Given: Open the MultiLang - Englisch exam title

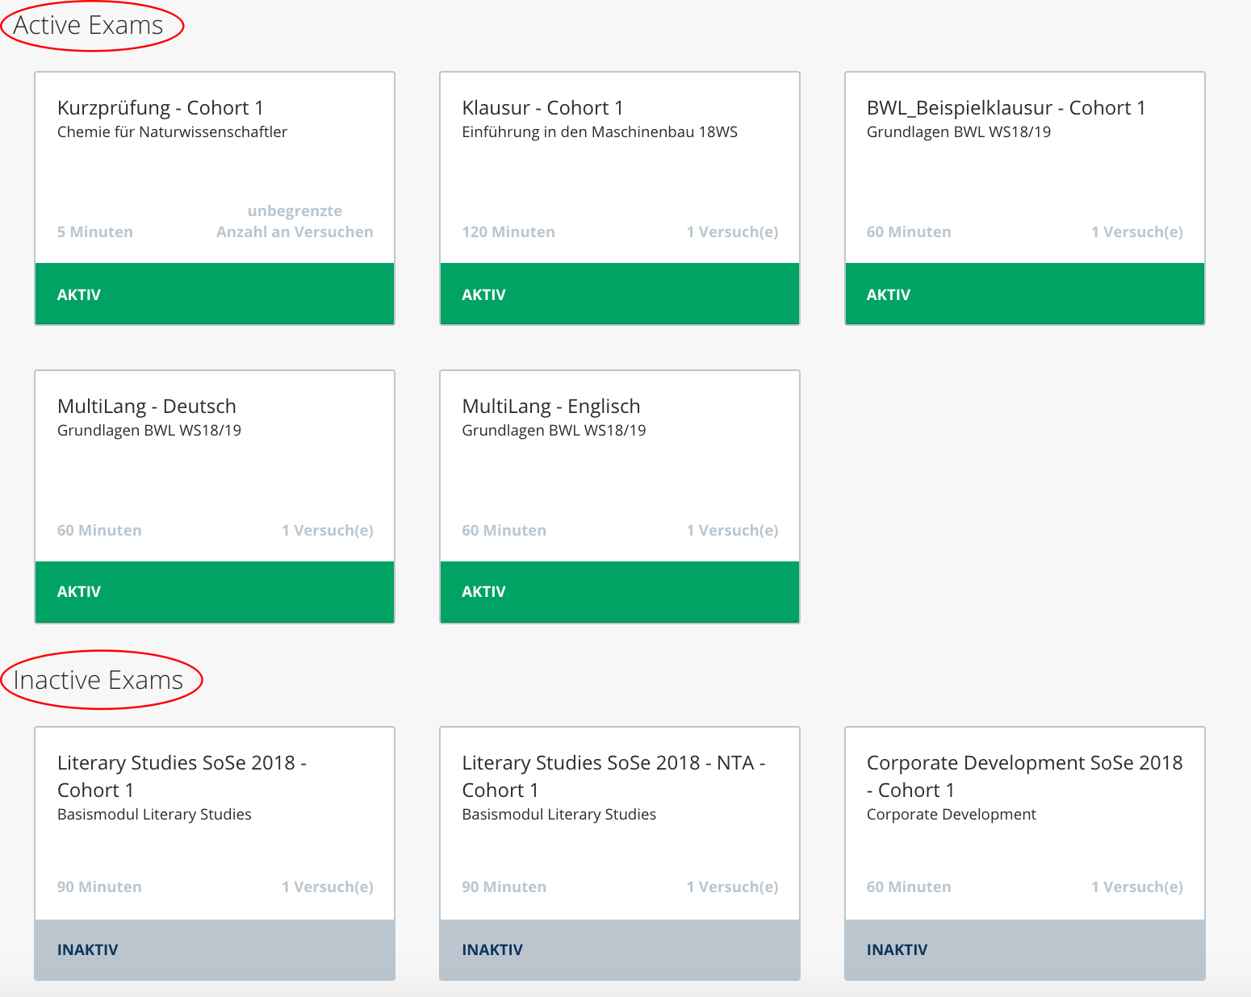Looking at the screenshot, I should pos(550,407).
